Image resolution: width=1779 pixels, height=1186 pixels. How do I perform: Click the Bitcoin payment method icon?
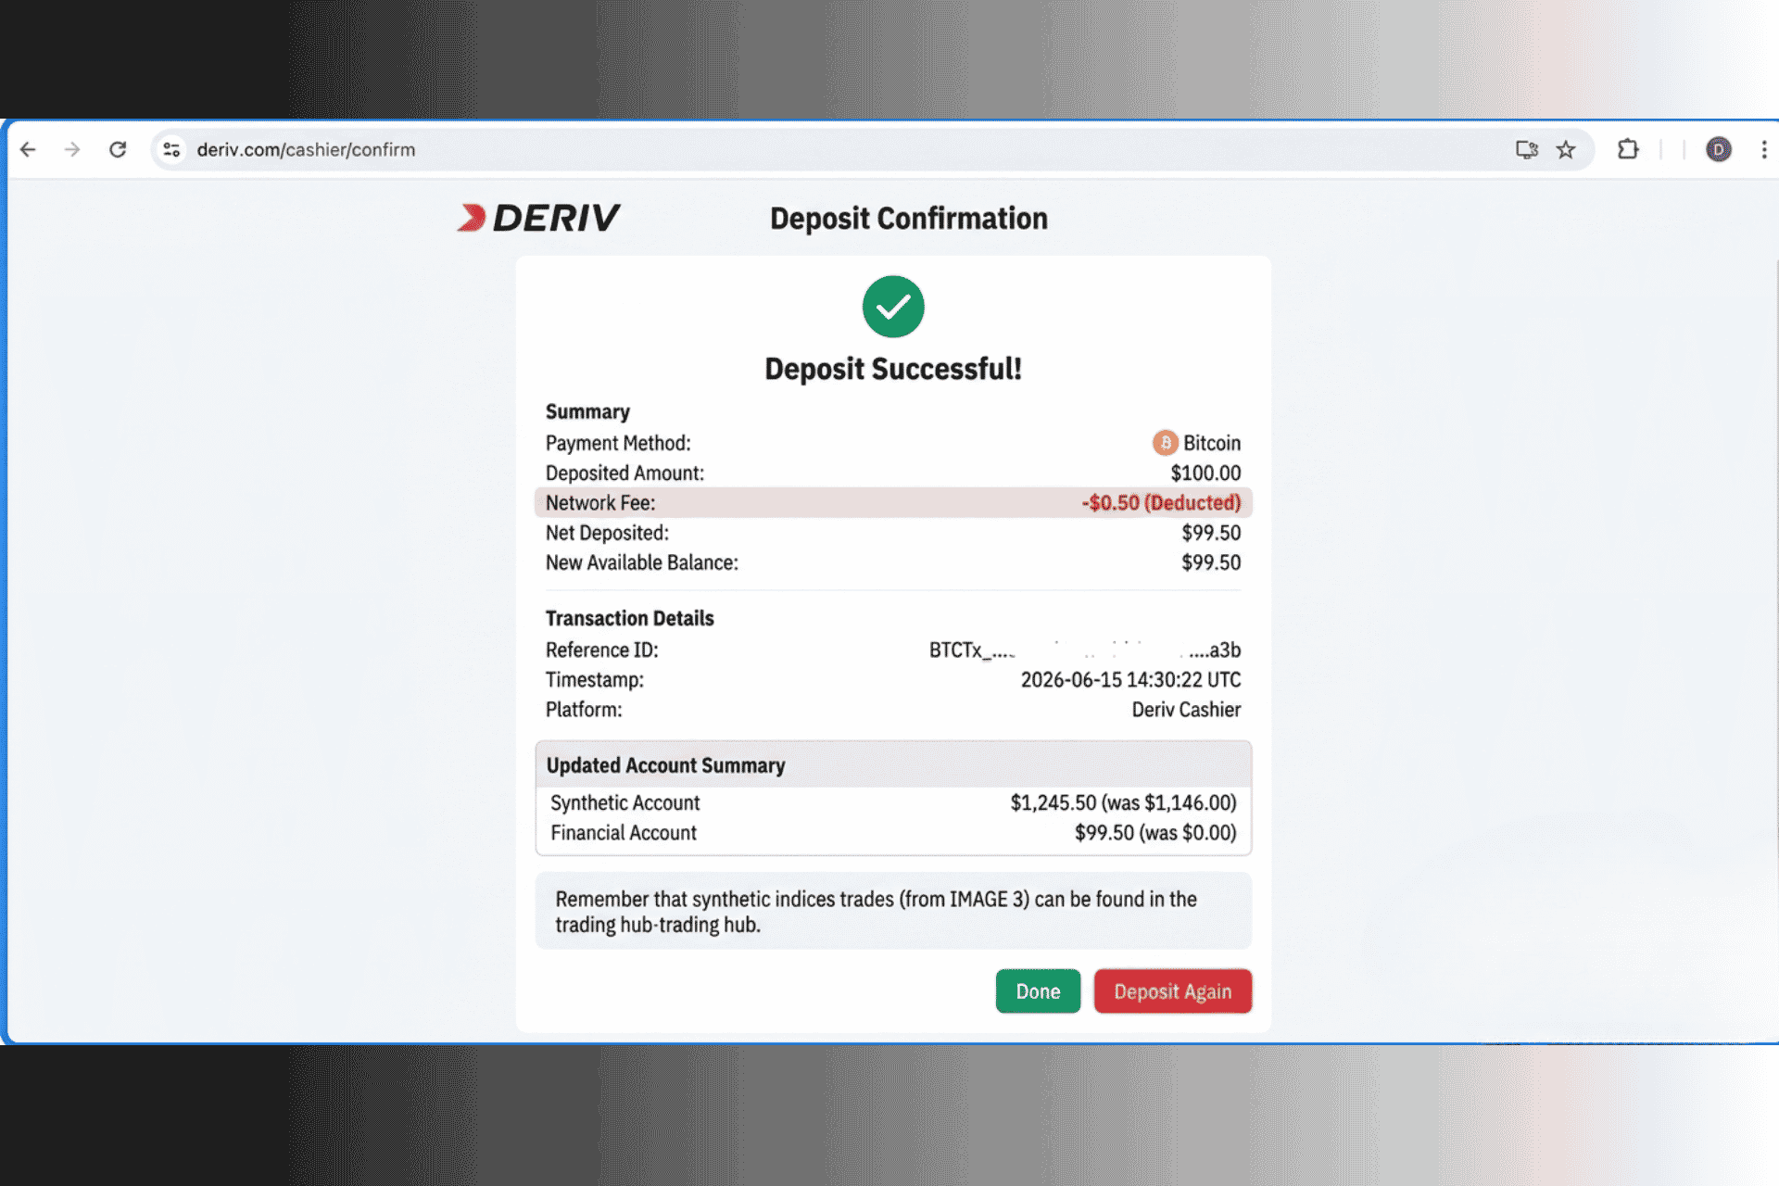1165,443
